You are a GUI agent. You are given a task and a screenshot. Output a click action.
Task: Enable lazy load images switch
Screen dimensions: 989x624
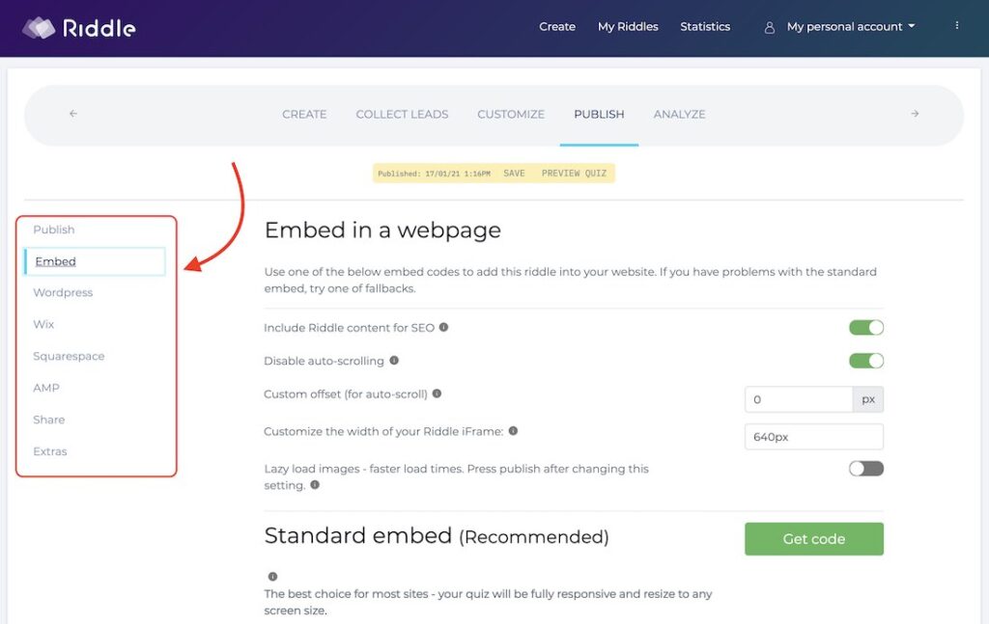[866, 469]
